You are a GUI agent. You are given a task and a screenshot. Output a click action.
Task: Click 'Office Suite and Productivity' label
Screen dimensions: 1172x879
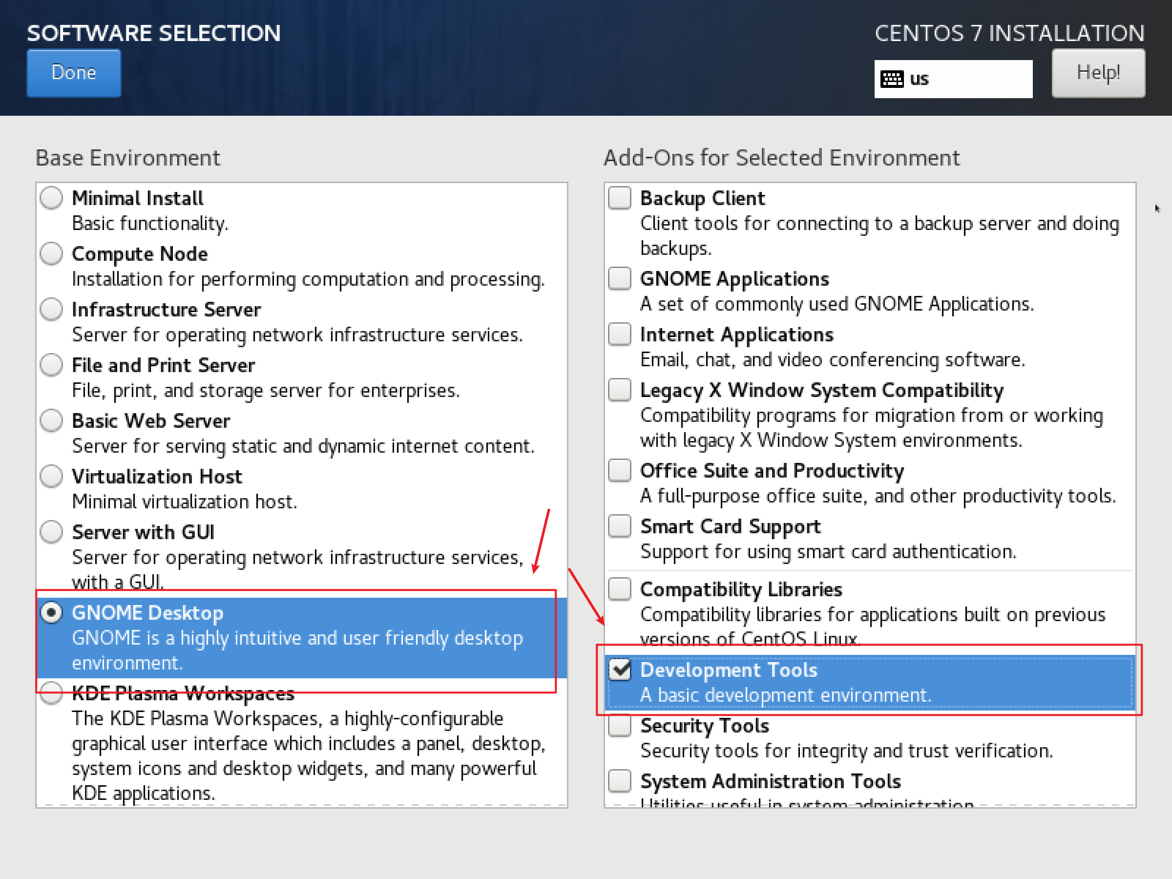773,471
